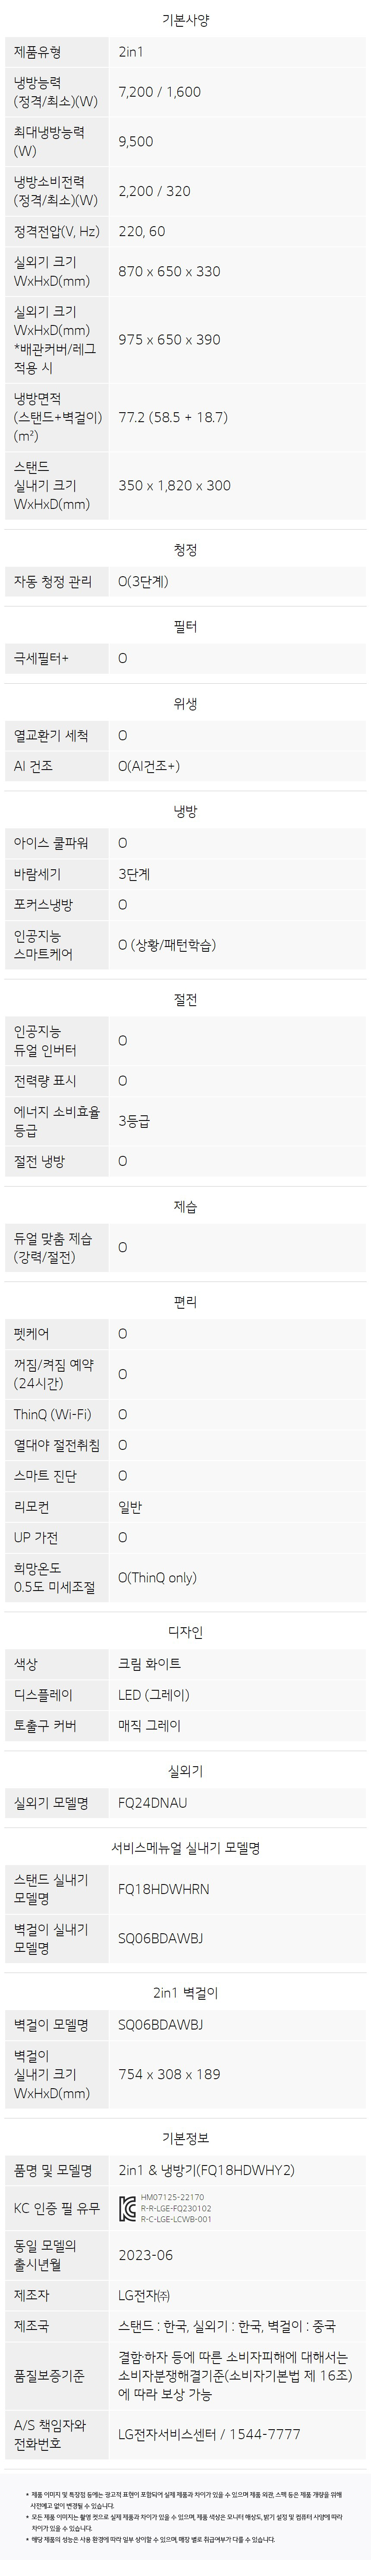Select wall-mount size 754 x 308 x 189
The height and width of the screenshot is (2560, 371).
[170, 2074]
